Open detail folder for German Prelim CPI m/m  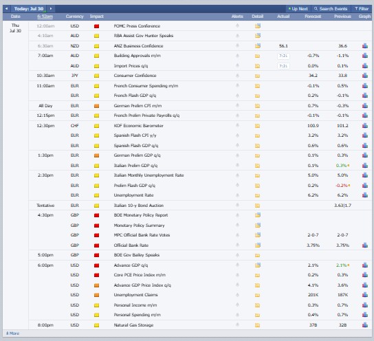click(x=257, y=106)
